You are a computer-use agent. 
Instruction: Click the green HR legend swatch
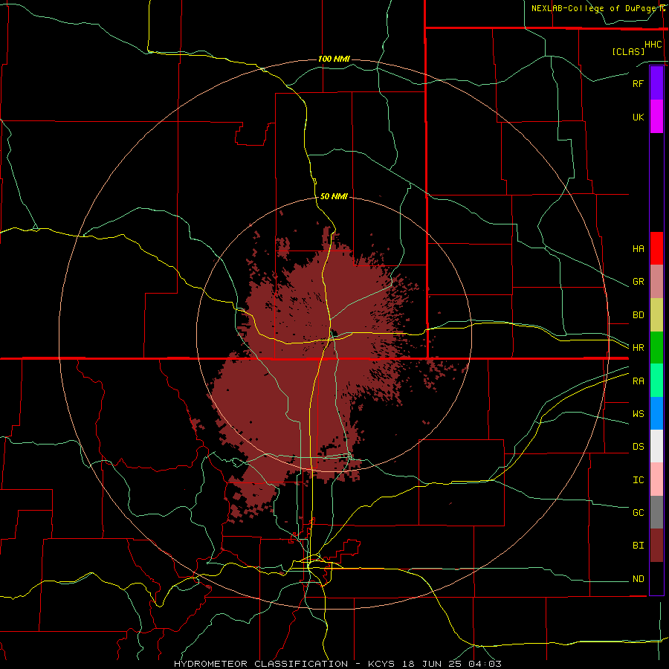[x=656, y=348]
